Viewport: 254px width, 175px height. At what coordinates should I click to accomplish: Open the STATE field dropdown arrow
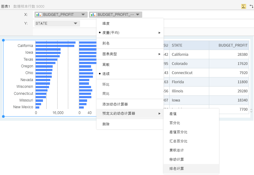[75, 23]
